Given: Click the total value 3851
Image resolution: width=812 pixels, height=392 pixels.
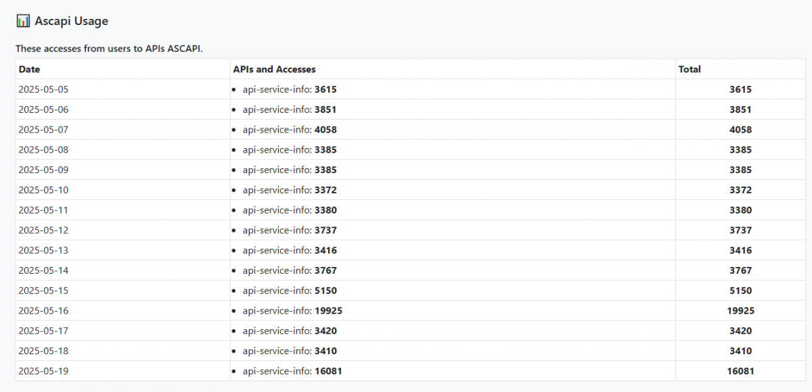Looking at the screenshot, I should 740,109.
